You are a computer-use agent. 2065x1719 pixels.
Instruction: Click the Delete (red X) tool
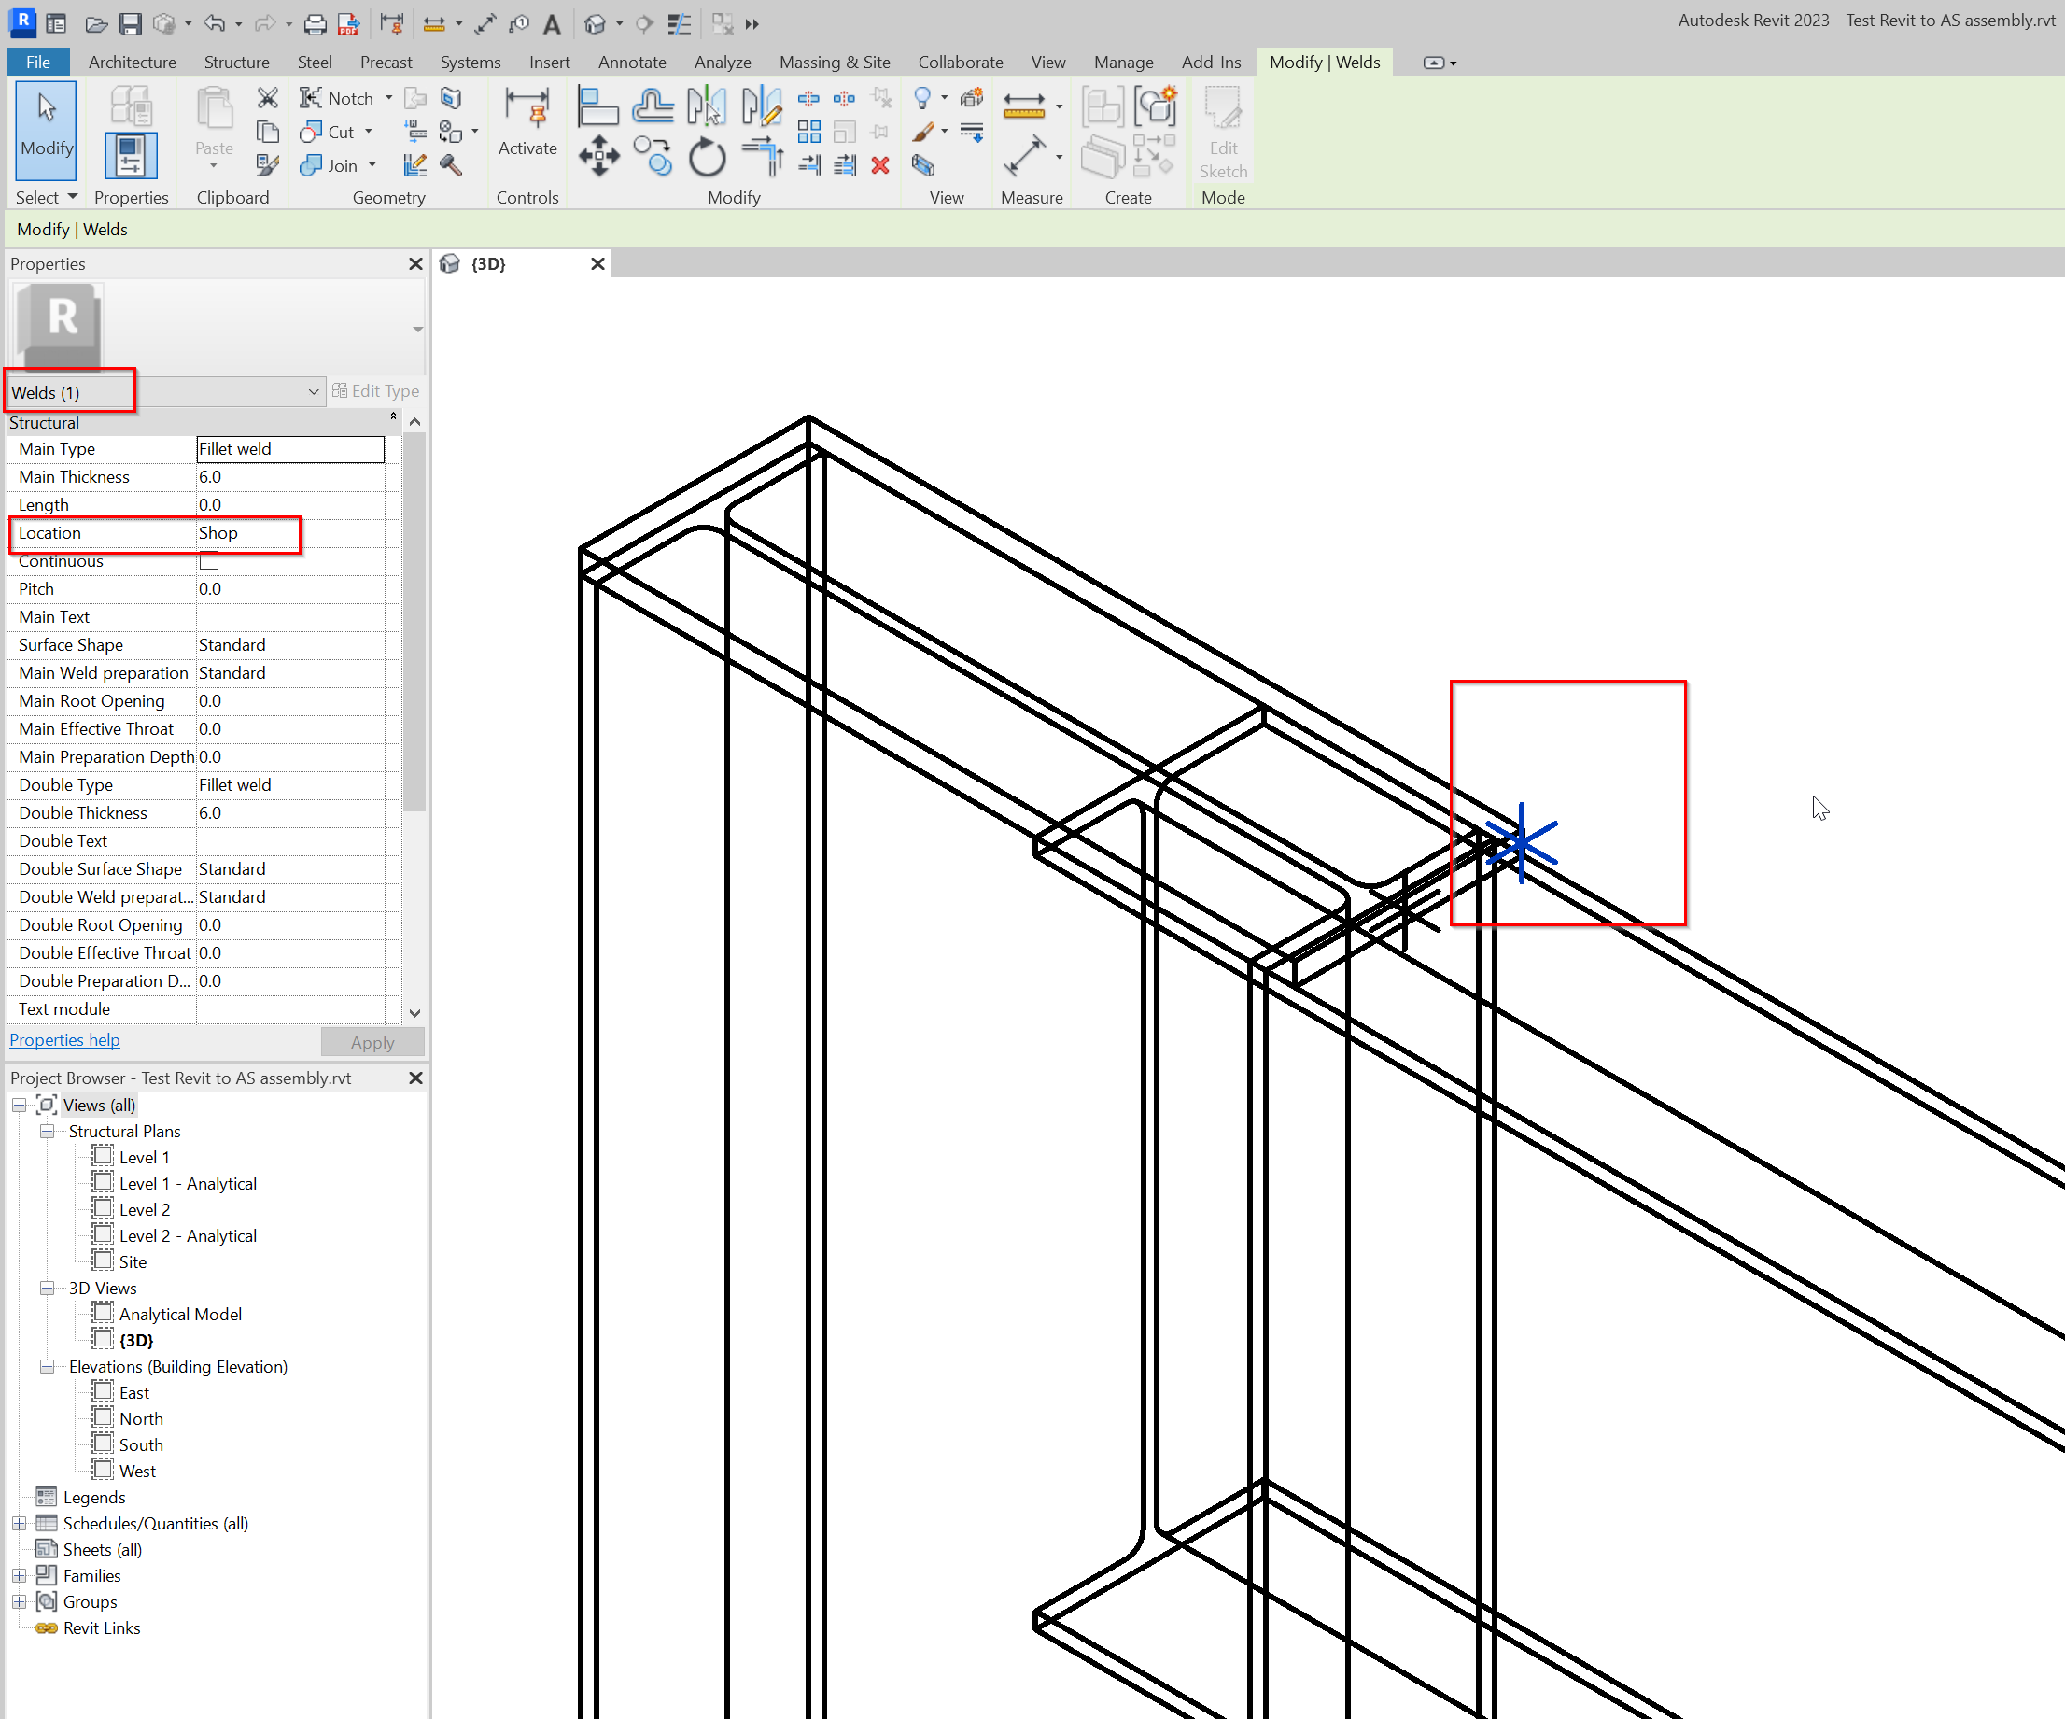880,165
